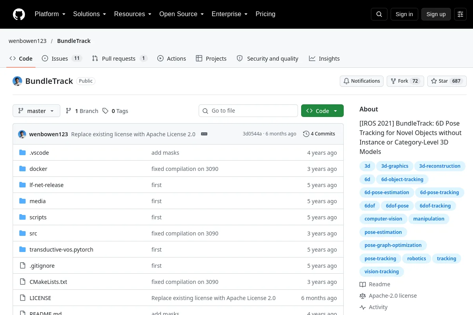Viewport: 473px width, 315px height.
Task: Click the history clock icon beside Commits
Action: (x=306, y=134)
